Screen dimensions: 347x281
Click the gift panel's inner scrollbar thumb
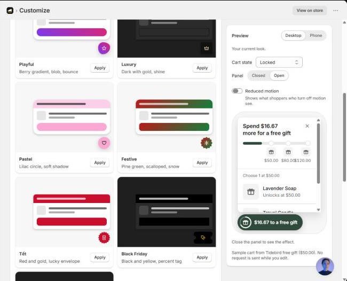pyautogui.click(x=318, y=154)
